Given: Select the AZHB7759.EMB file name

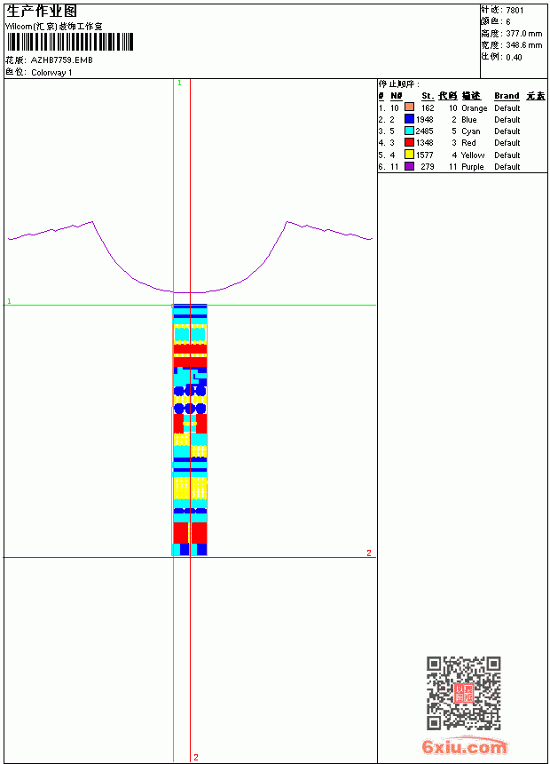Looking at the screenshot, I should coord(62,60).
